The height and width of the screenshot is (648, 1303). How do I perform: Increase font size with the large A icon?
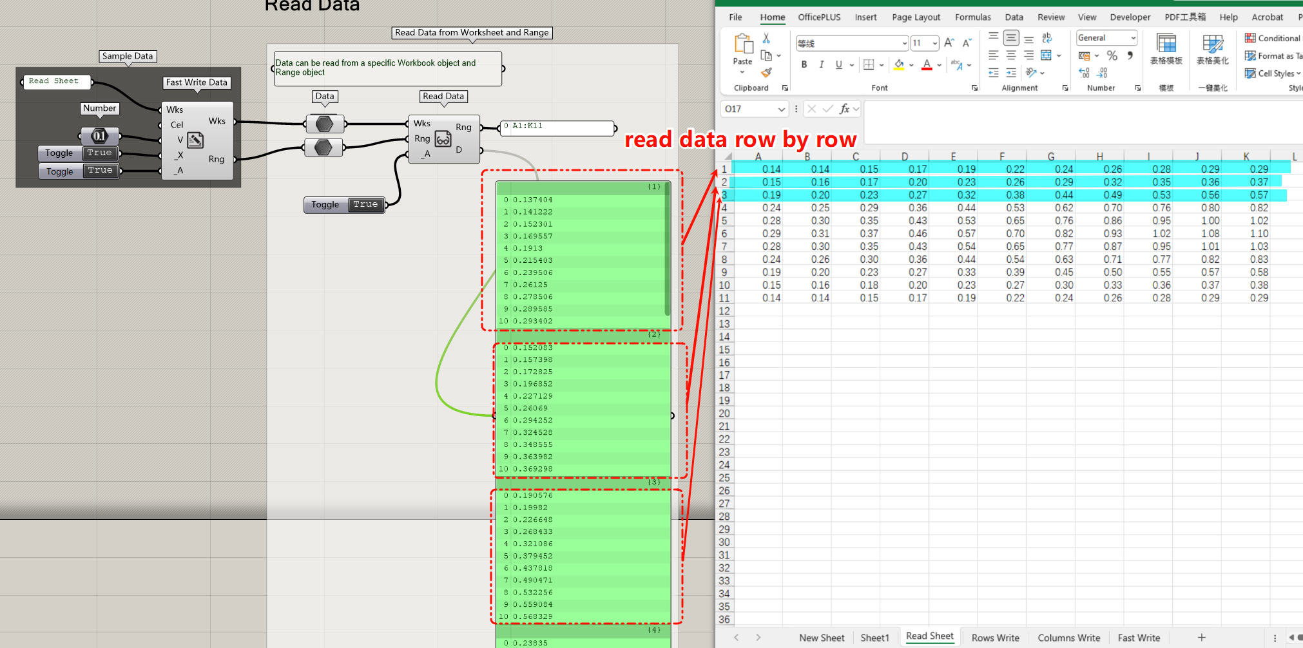949,43
